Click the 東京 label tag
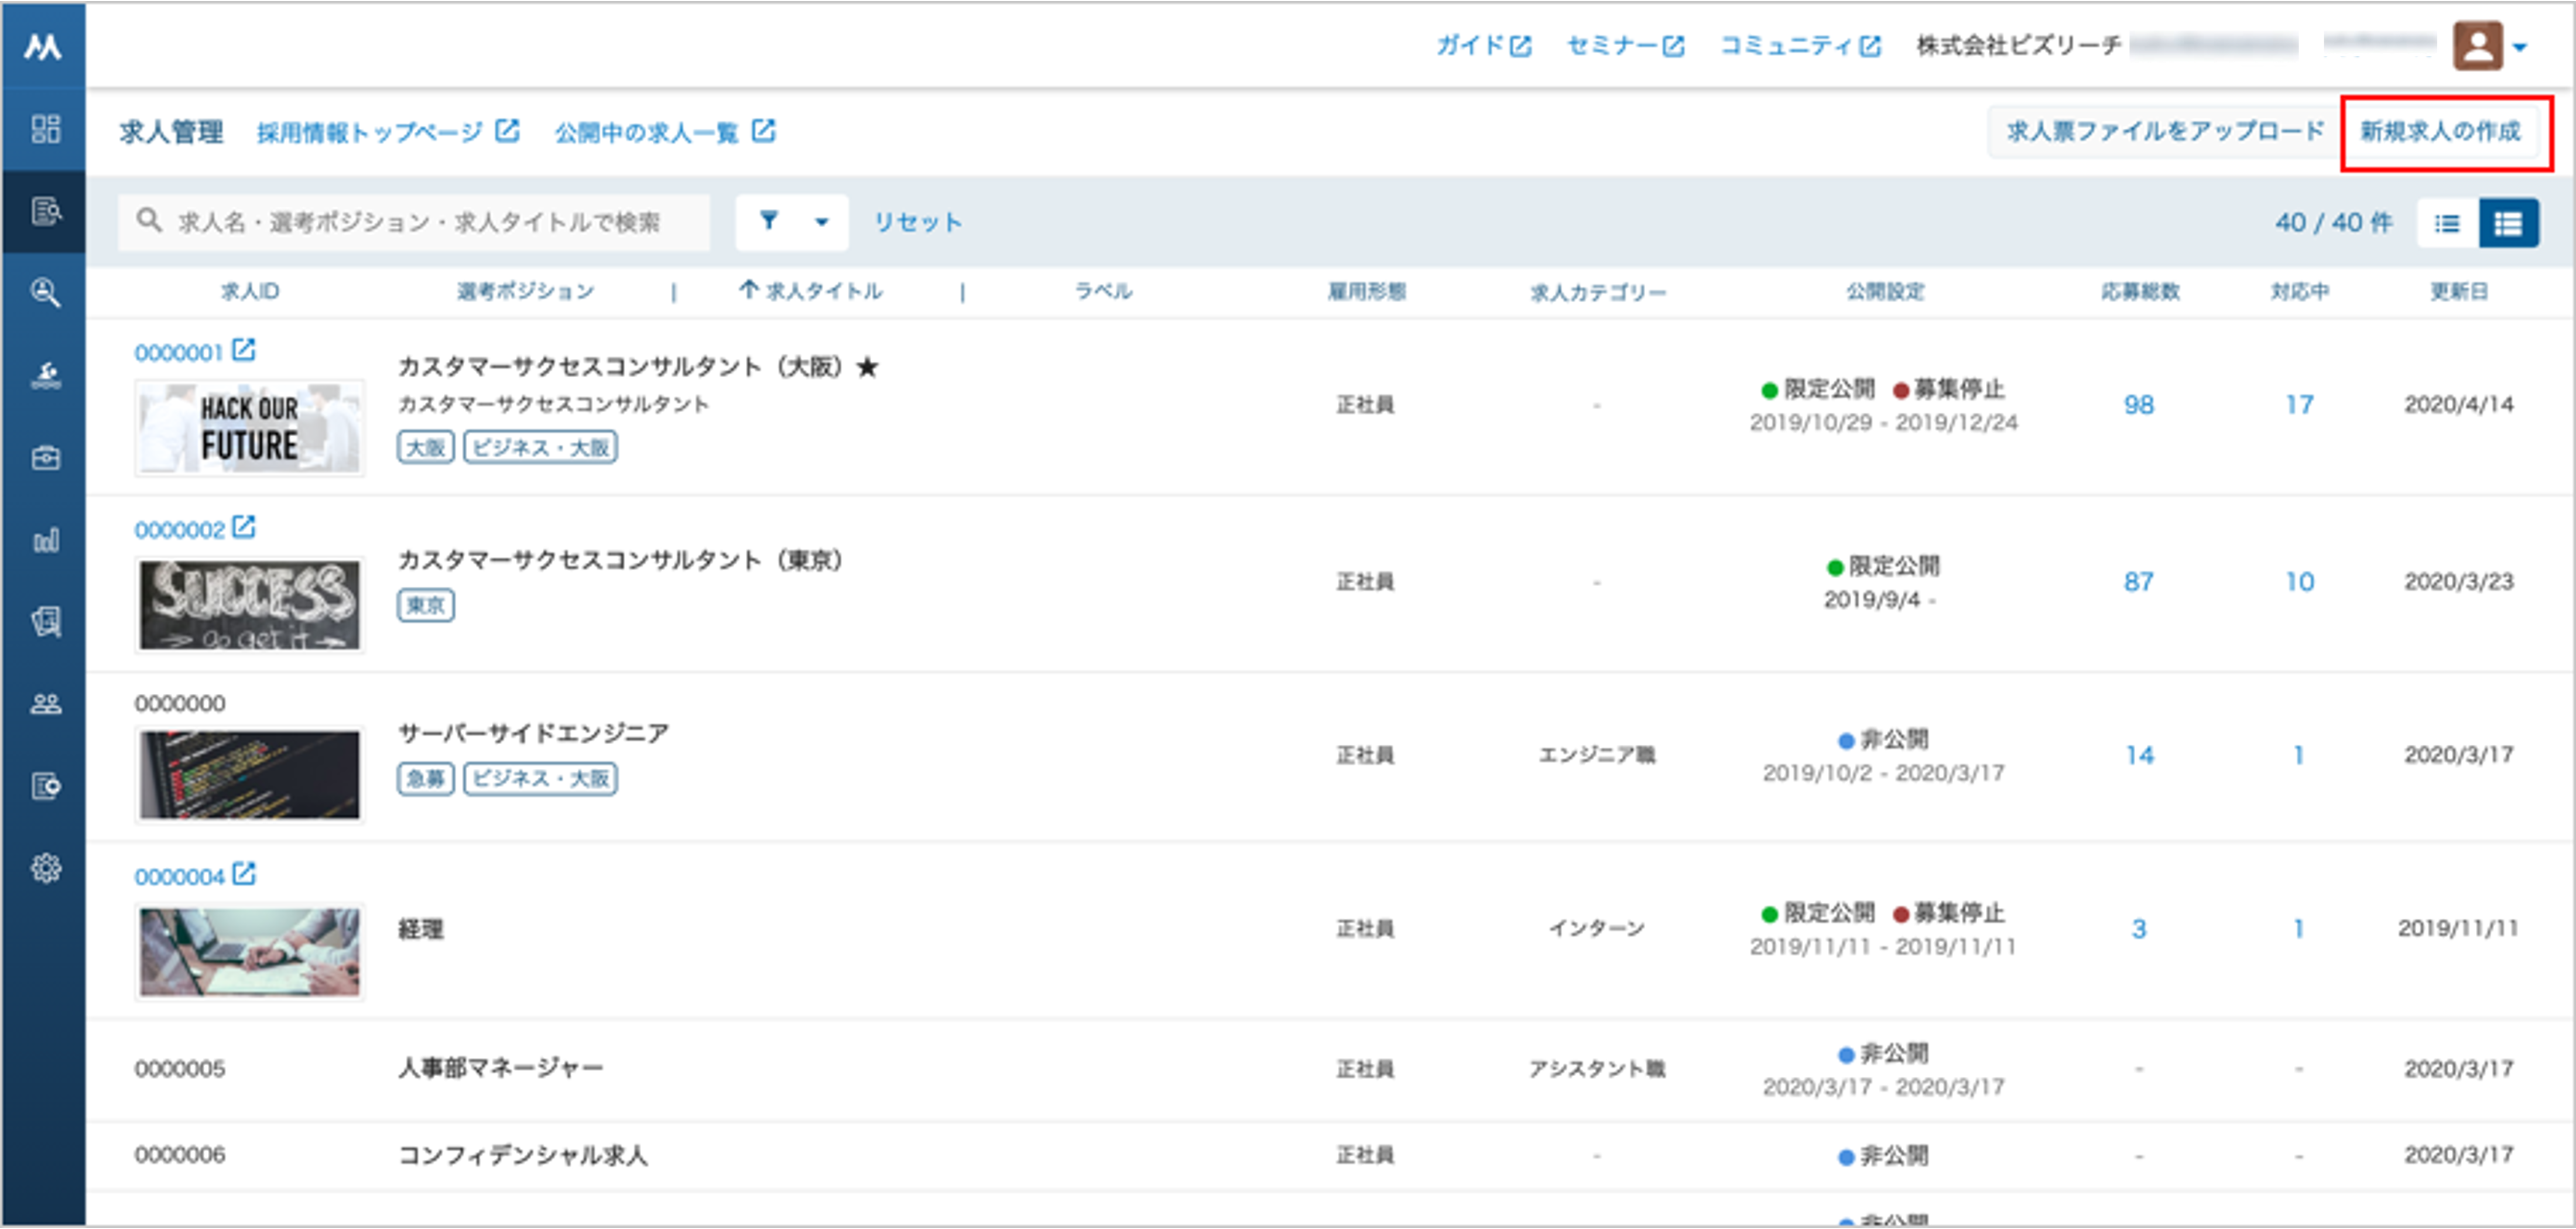2576x1229 pixels. click(426, 605)
